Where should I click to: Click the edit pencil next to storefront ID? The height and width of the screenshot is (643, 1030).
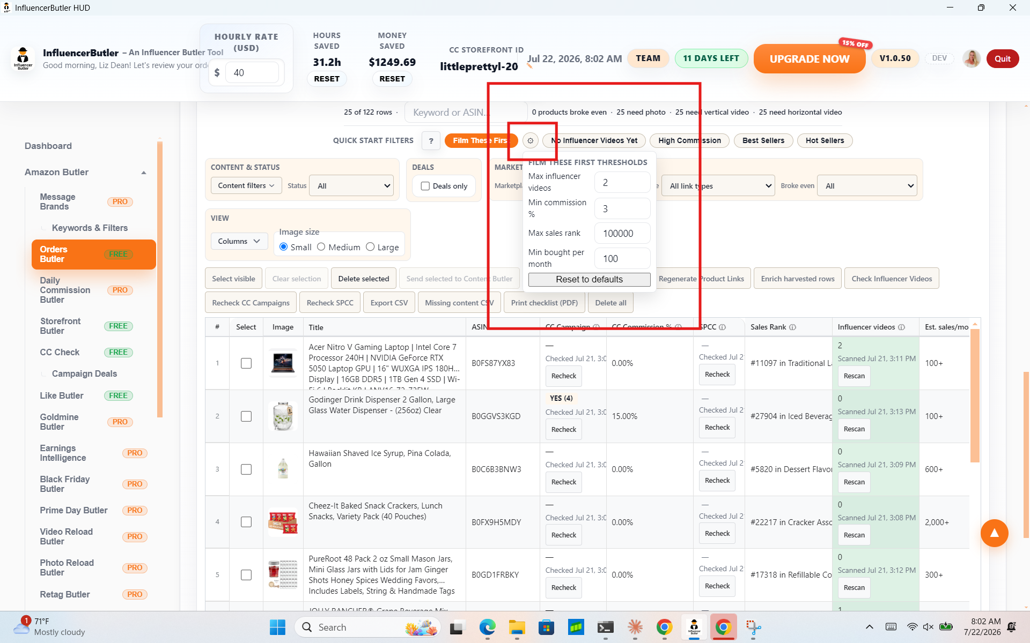[x=529, y=66]
